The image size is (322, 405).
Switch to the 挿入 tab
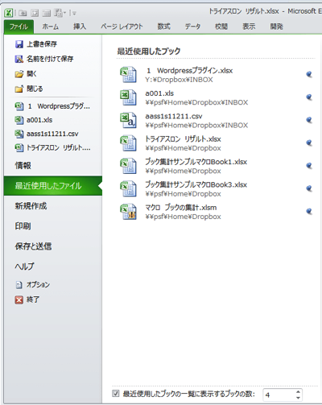pyautogui.click(x=80, y=27)
